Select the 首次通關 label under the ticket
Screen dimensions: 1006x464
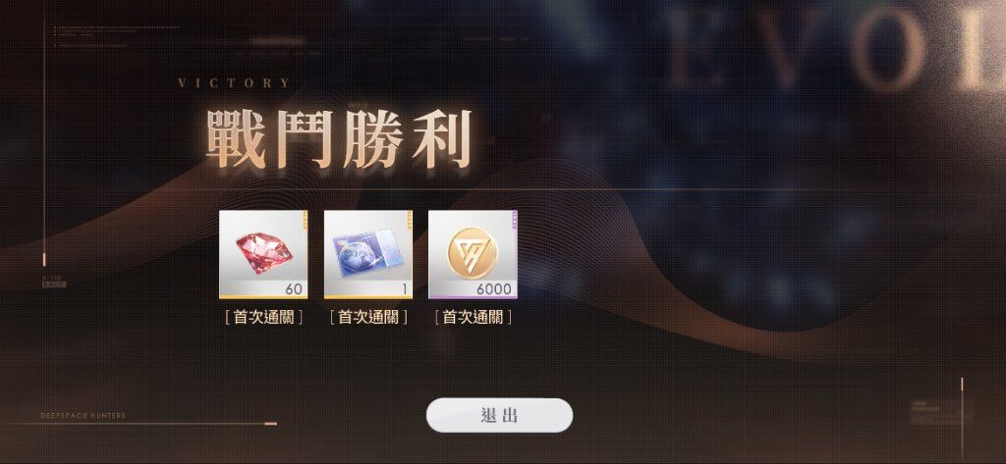pos(368,317)
